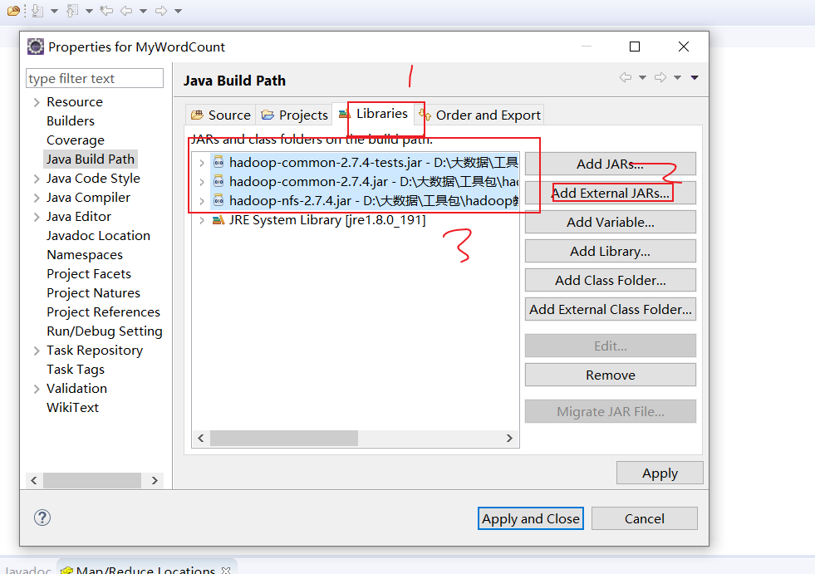The height and width of the screenshot is (574, 815).
Task: Click the Map/Reduce Locations elephant icon
Action: click(x=66, y=571)
